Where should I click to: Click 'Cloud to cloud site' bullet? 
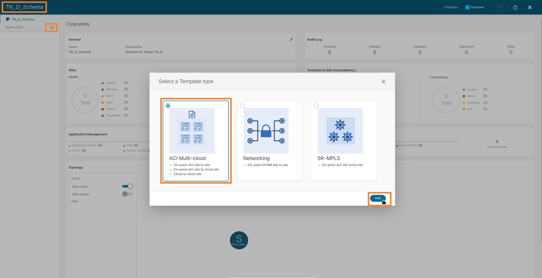[187, 174]
